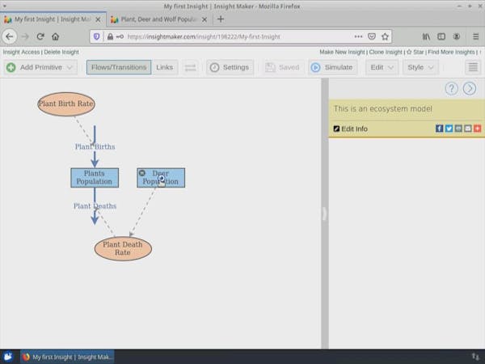Open a new browser tab
The width and height of the screenshot is (485, 364).
(x=221, y=19)
